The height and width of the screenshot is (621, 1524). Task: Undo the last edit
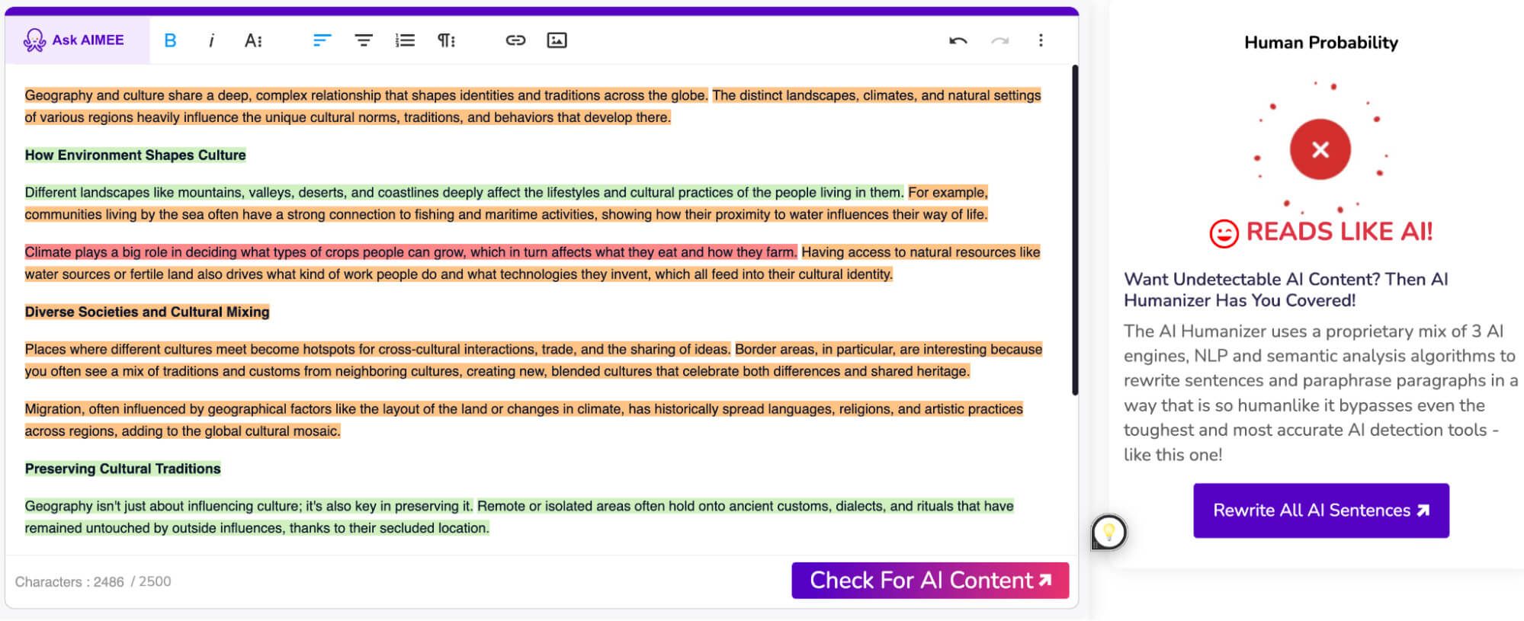pos(958,40)
